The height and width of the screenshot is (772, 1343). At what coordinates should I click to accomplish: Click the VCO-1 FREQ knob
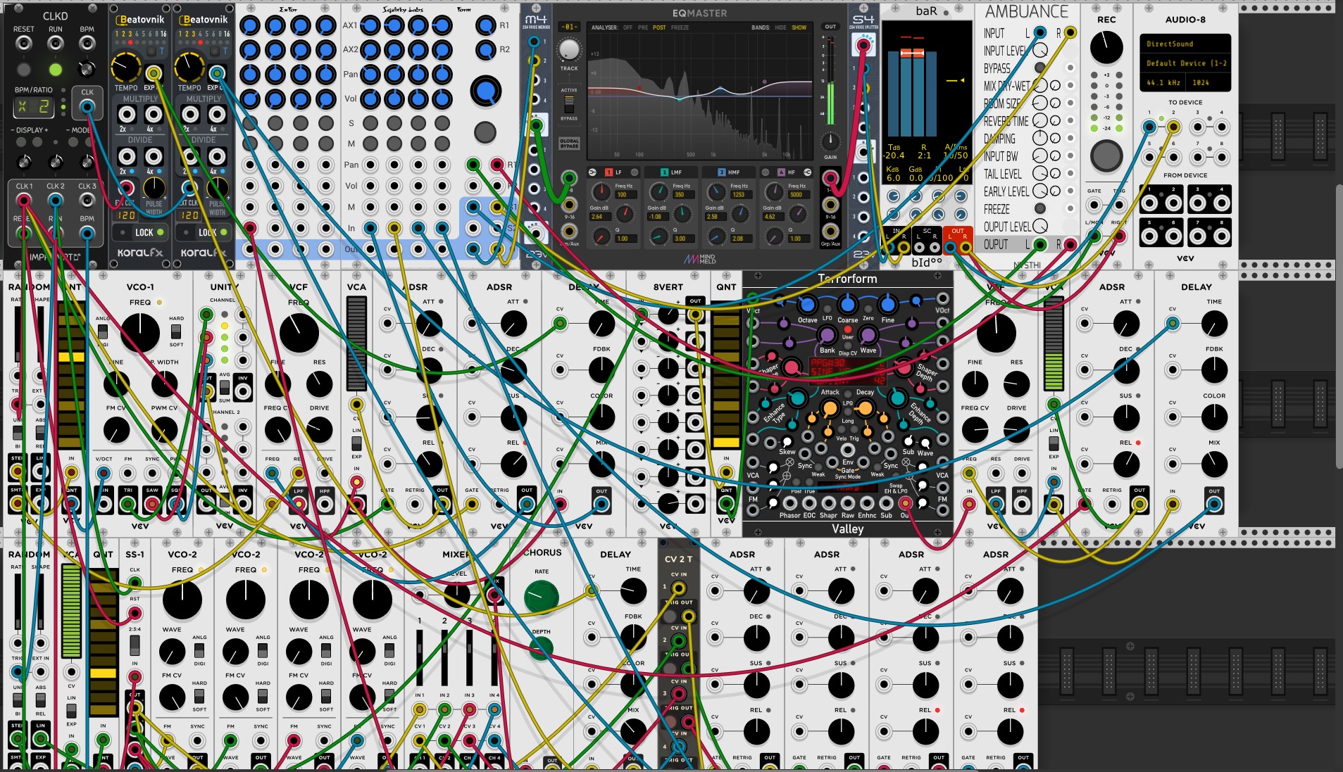pos(140,332)
